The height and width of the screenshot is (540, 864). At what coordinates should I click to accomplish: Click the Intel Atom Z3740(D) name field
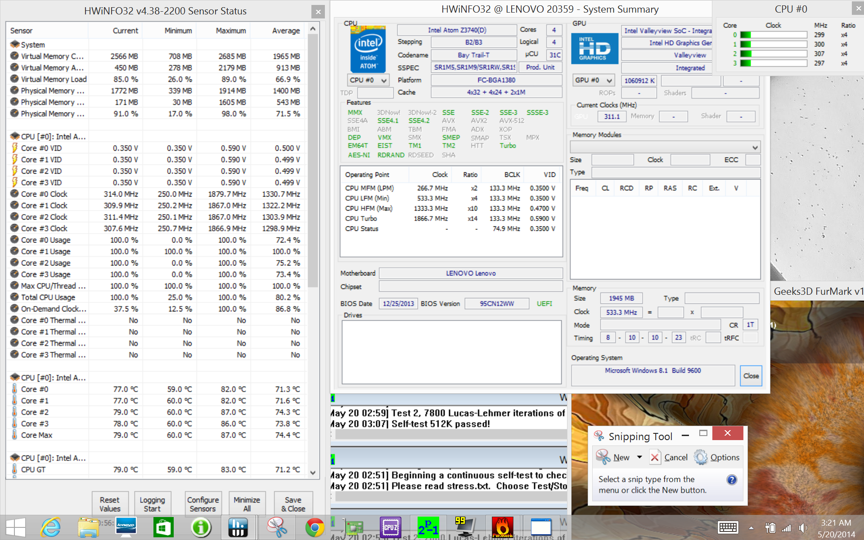click(457, 30)
